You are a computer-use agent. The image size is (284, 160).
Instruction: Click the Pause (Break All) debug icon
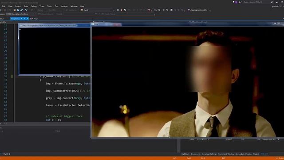118,10
